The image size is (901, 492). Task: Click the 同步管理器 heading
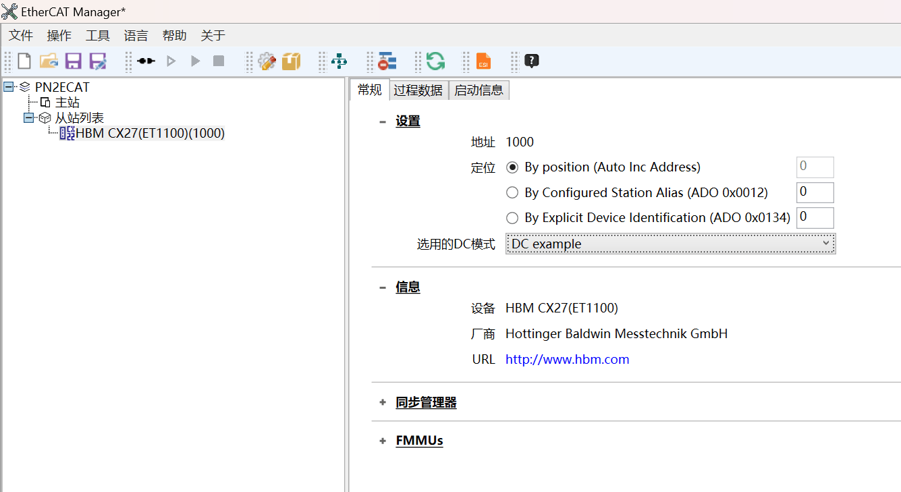click(x=427, y=403)
